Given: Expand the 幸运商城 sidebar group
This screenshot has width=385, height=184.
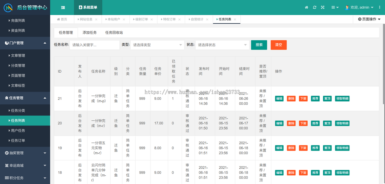Looking at the screenshot, I should tap(25, 165).
